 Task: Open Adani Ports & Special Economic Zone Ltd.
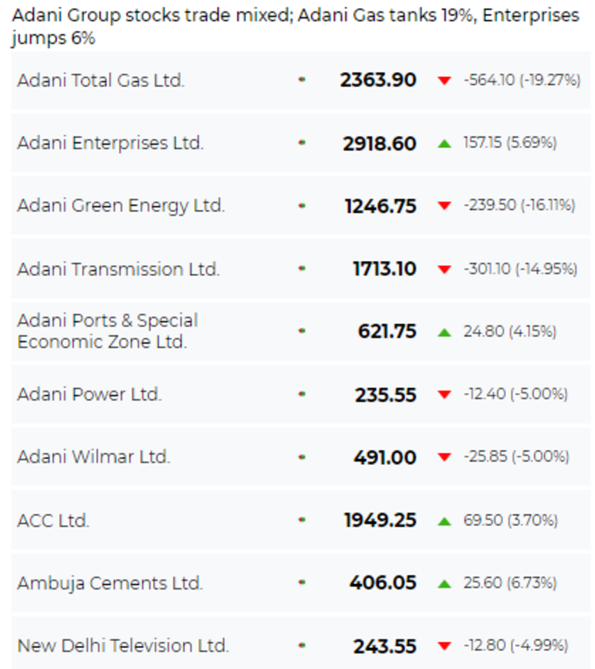pyautogui.click(x=108, y=331)
